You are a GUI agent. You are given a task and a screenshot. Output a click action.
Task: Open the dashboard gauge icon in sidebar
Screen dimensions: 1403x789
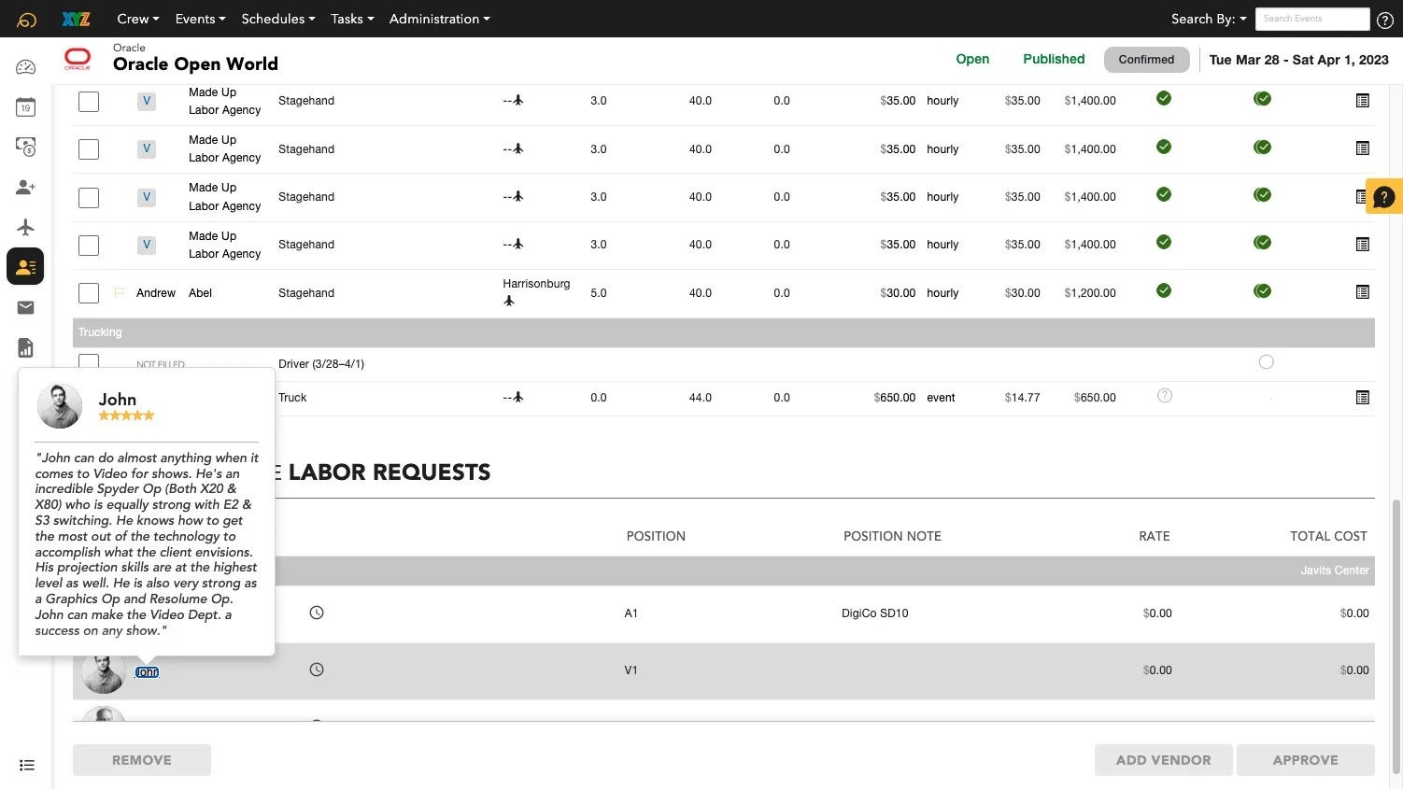pyautogui.click(x=26, y=67)
